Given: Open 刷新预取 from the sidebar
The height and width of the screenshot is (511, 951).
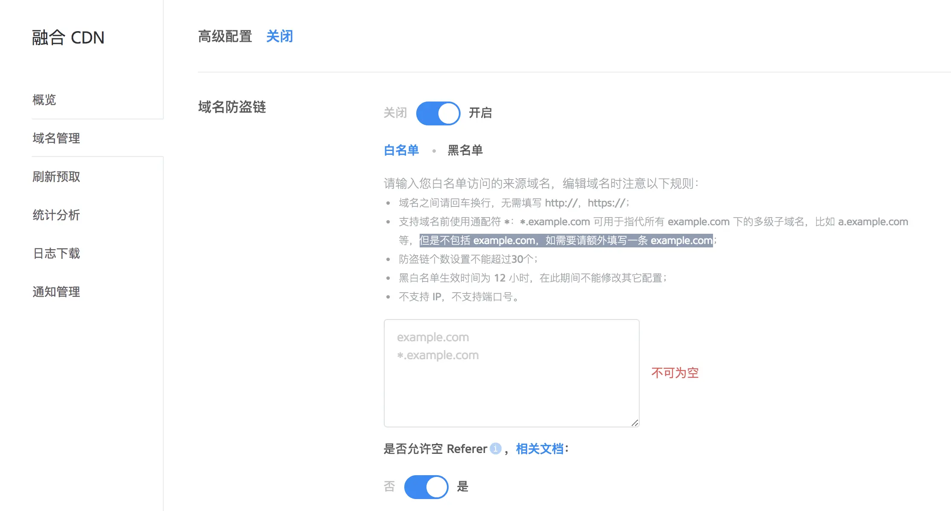Looking at the screenshot, I should click(56, 177).
